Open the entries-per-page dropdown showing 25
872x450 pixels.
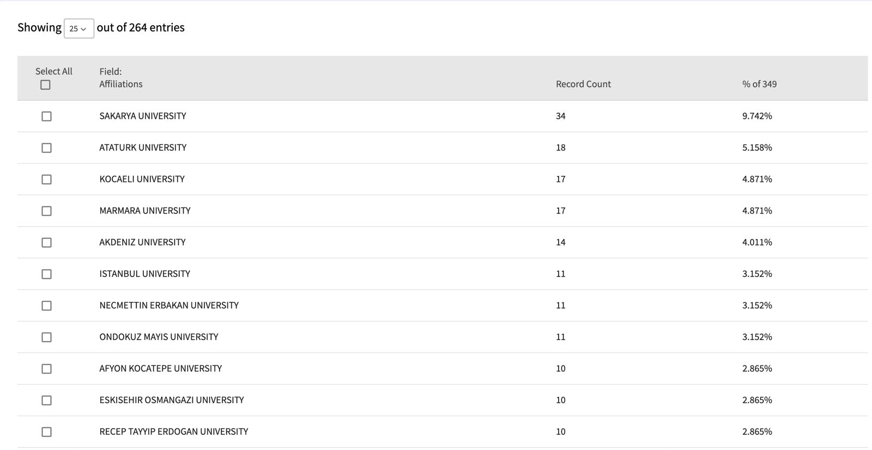pos(78,28)
